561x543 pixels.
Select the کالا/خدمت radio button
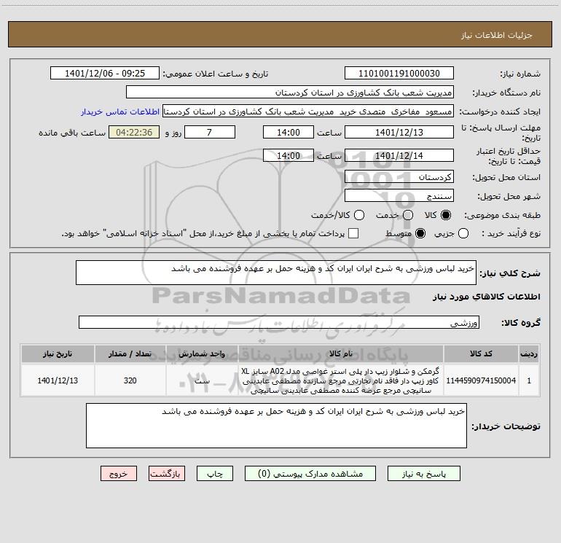[359, 215]
